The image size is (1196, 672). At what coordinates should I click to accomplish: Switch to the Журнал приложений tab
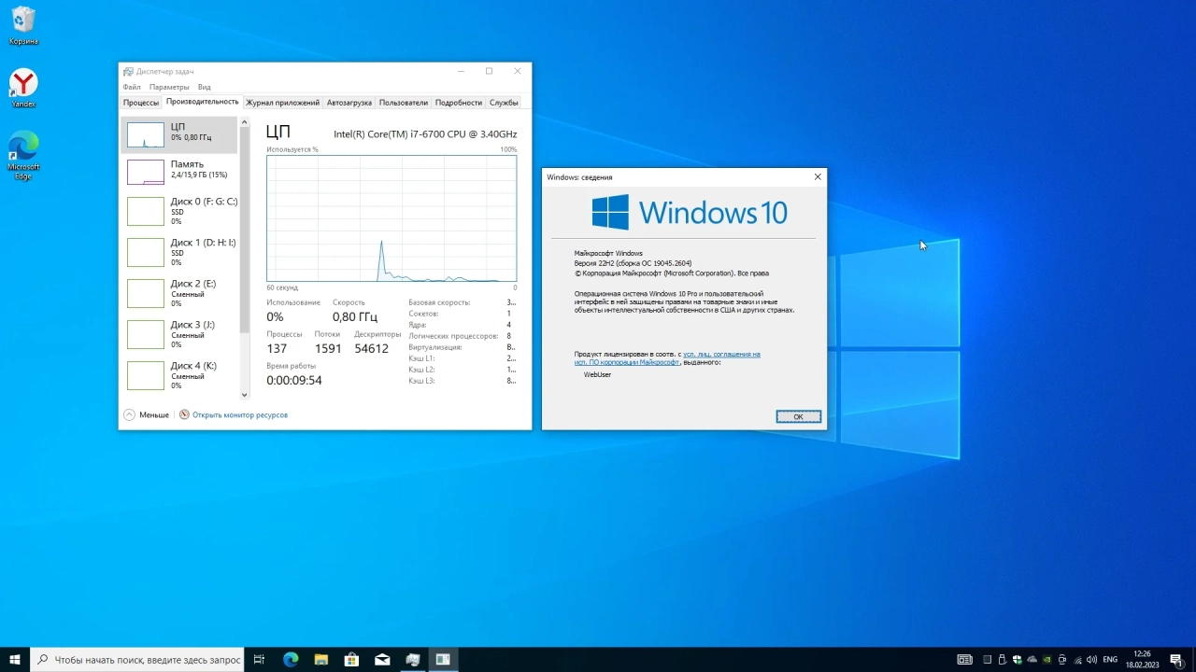283,103
